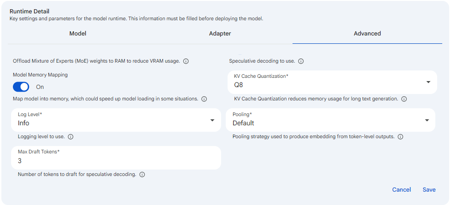This screenshot has height=205, width=451.
Task: Click the Pooling dropdown arrow
Action: [427, 120]
